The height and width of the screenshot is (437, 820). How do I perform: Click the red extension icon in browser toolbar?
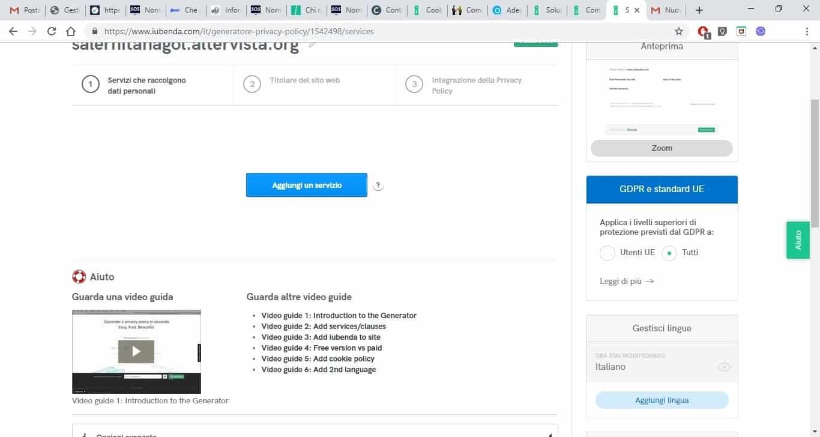click(x=704, y=31)
